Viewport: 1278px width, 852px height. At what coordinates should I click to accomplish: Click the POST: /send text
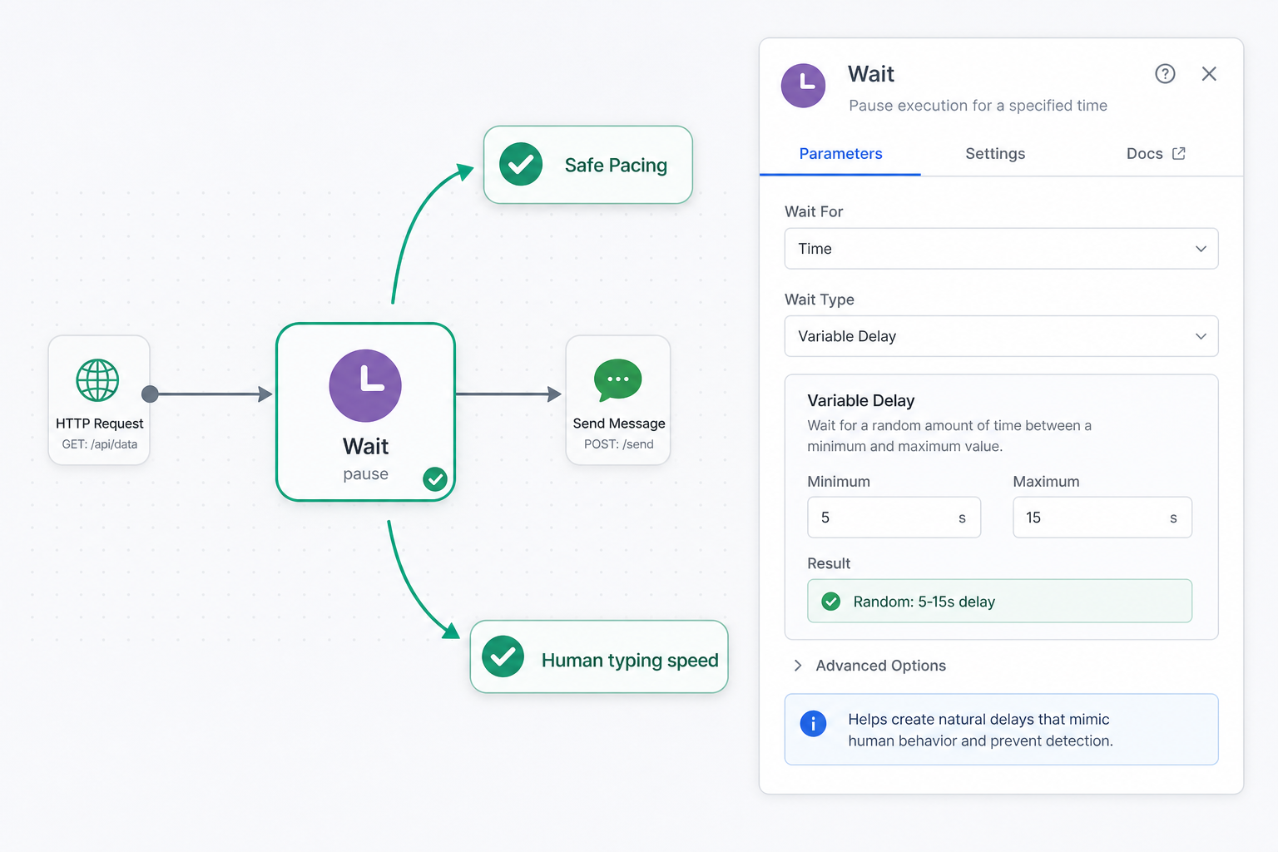618,444
